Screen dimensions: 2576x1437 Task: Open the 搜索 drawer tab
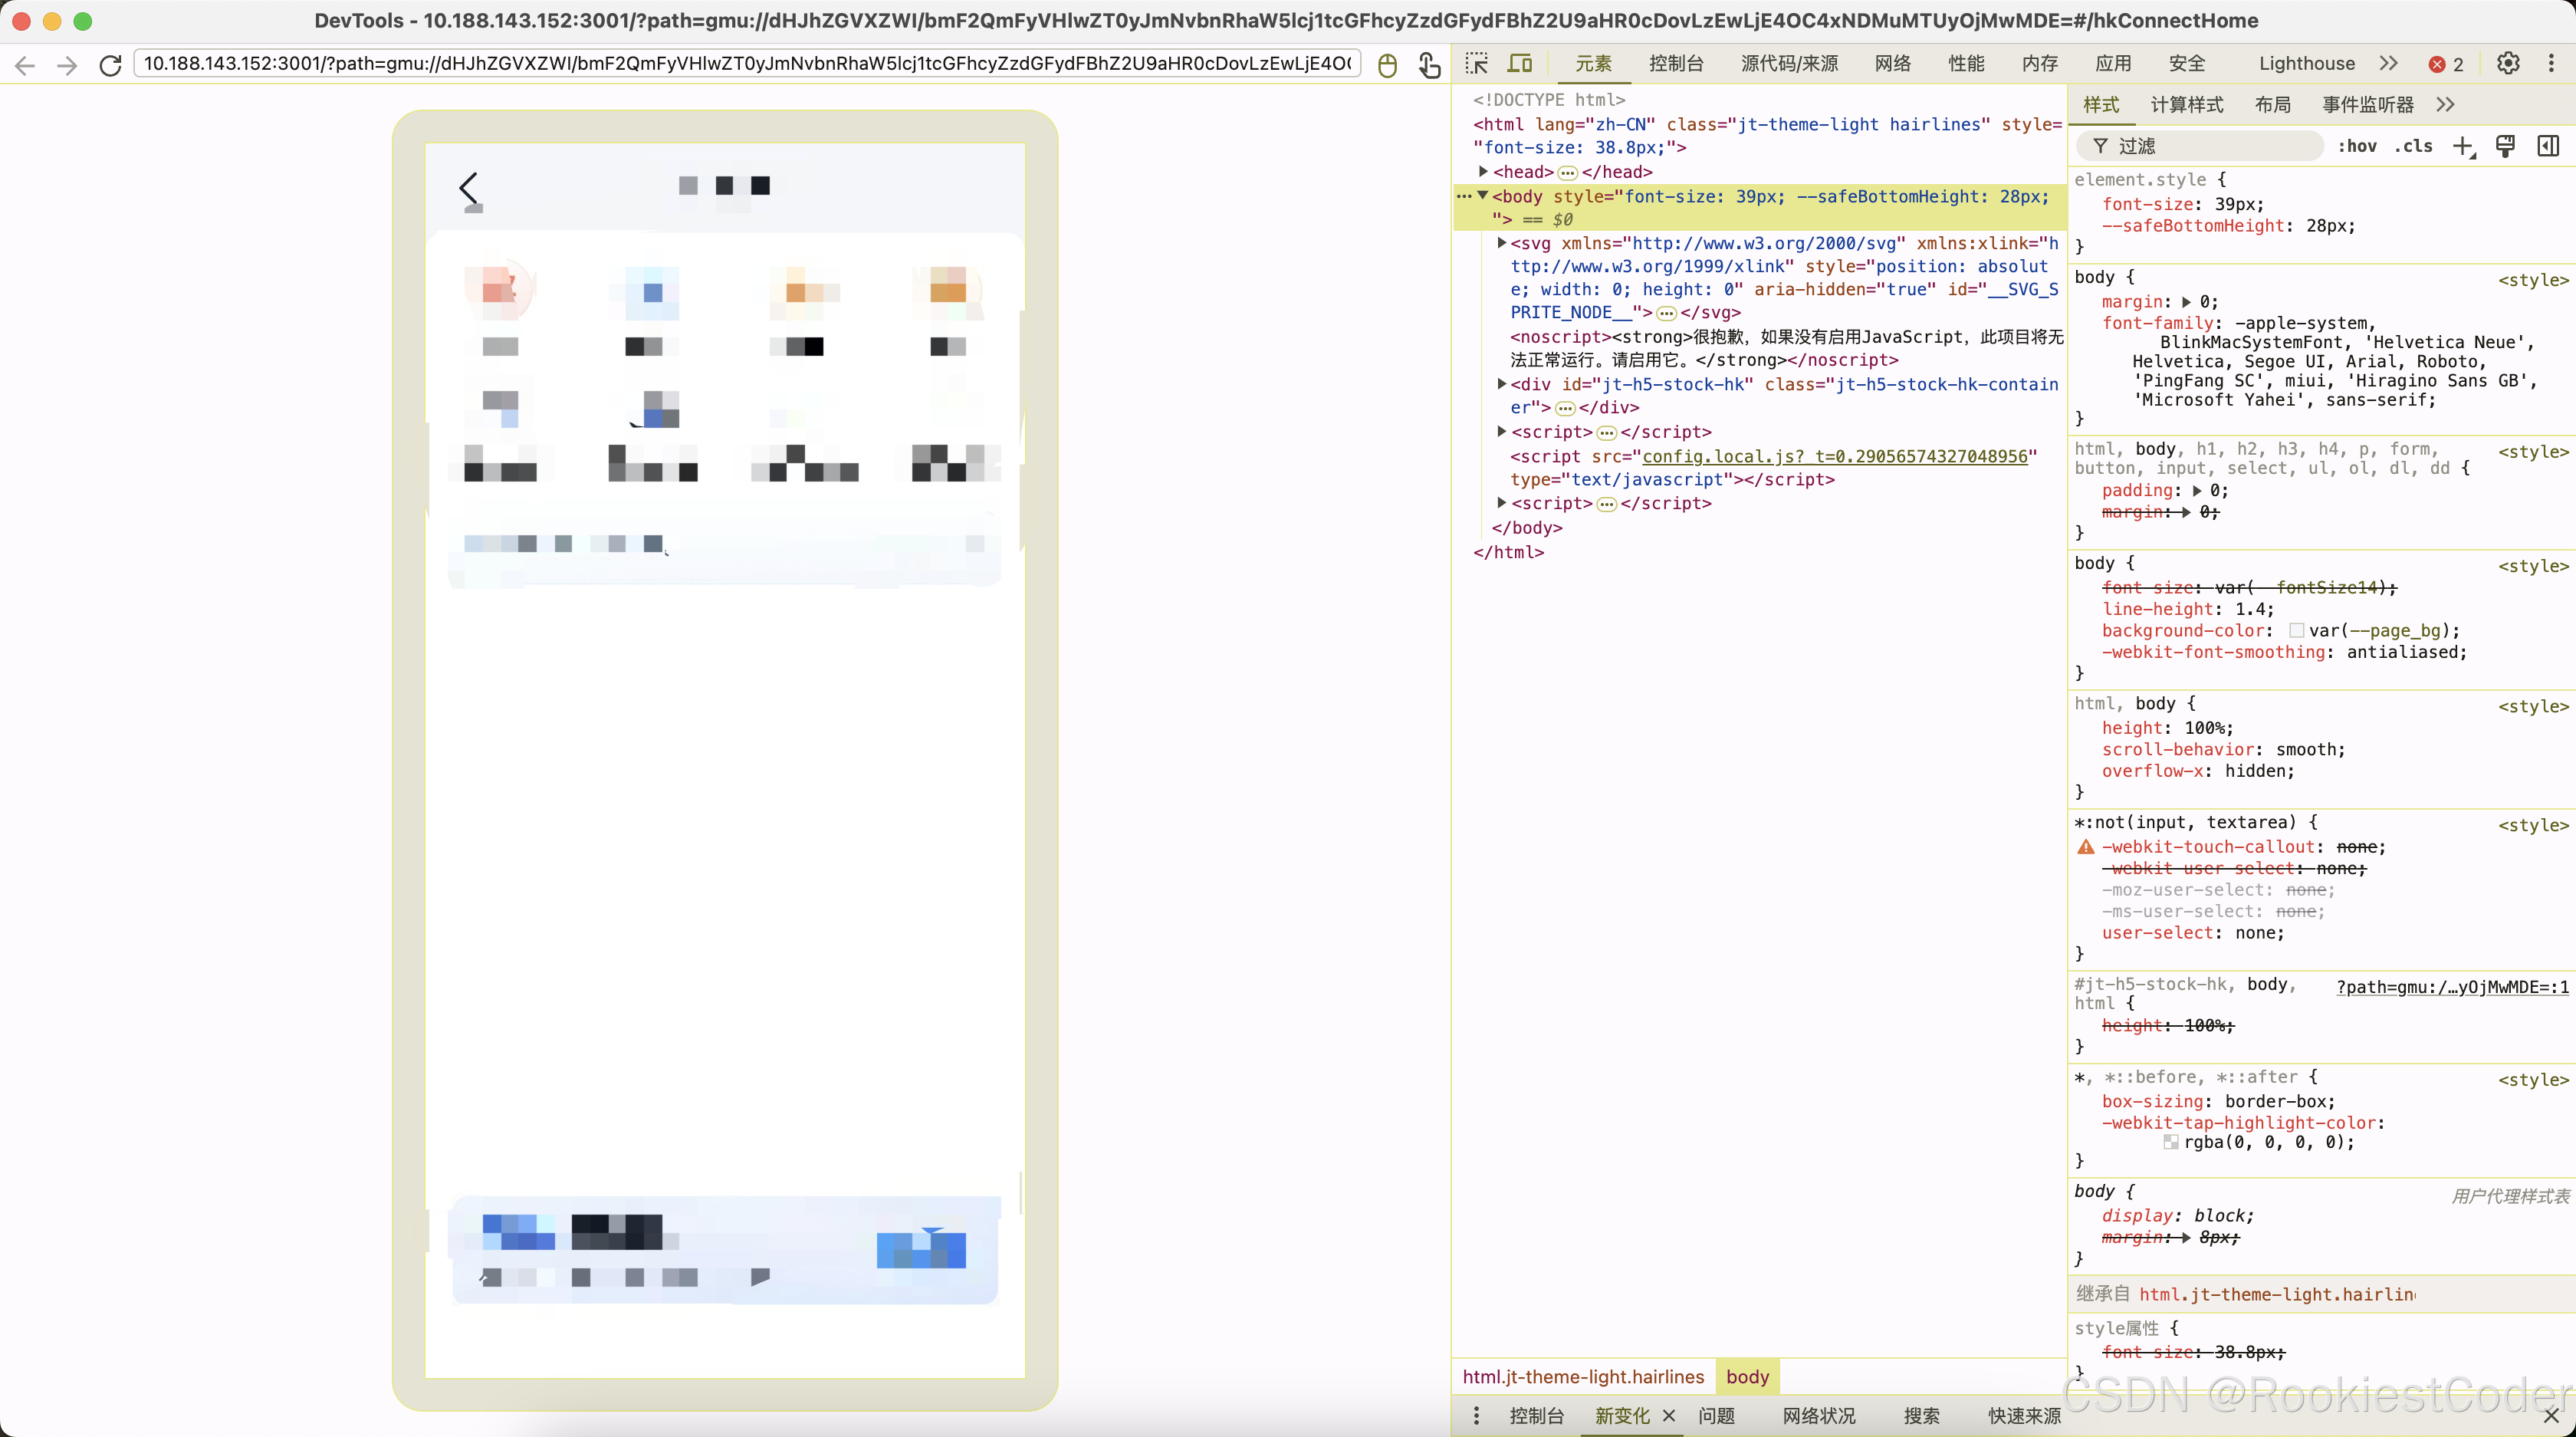1921,1416
